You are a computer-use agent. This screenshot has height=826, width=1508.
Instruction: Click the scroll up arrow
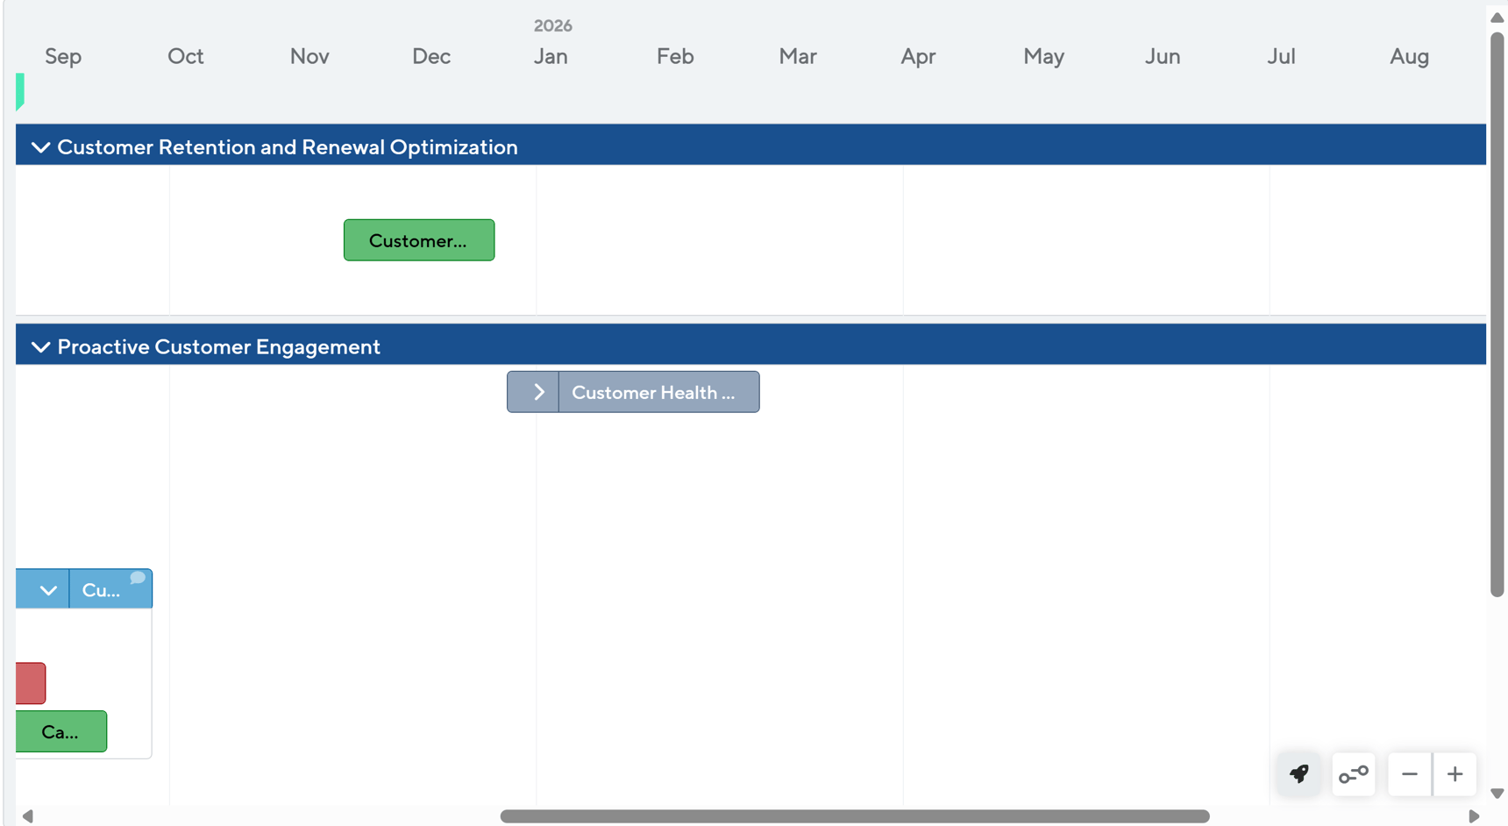1497,18
